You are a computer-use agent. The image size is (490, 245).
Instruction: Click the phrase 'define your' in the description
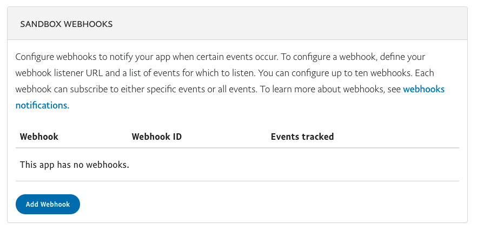(402, 57)
